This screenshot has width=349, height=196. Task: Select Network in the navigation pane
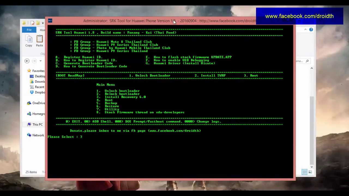tap(36, 135)
